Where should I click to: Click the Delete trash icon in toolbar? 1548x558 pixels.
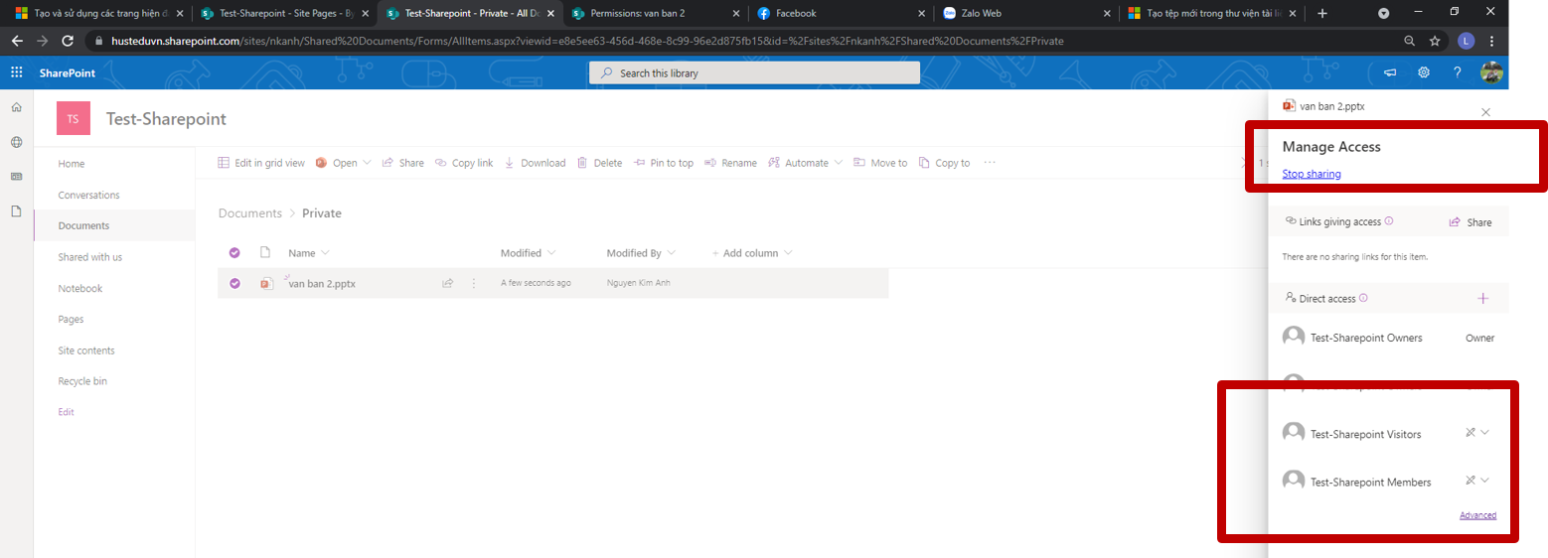click(599, 163)
